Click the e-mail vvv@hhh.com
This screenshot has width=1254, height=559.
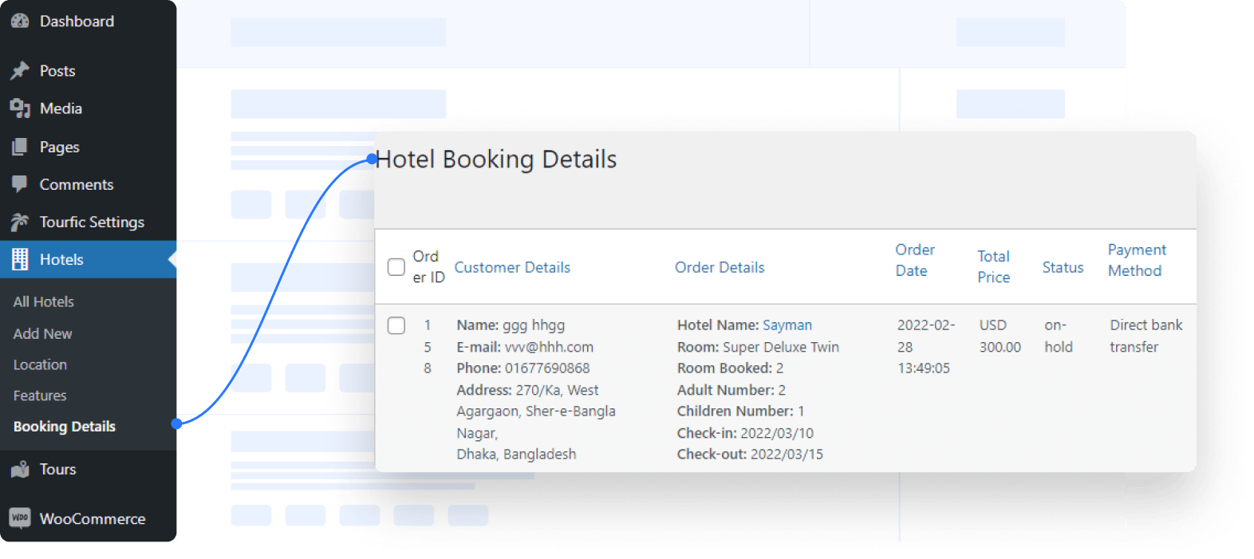point(550,347)
